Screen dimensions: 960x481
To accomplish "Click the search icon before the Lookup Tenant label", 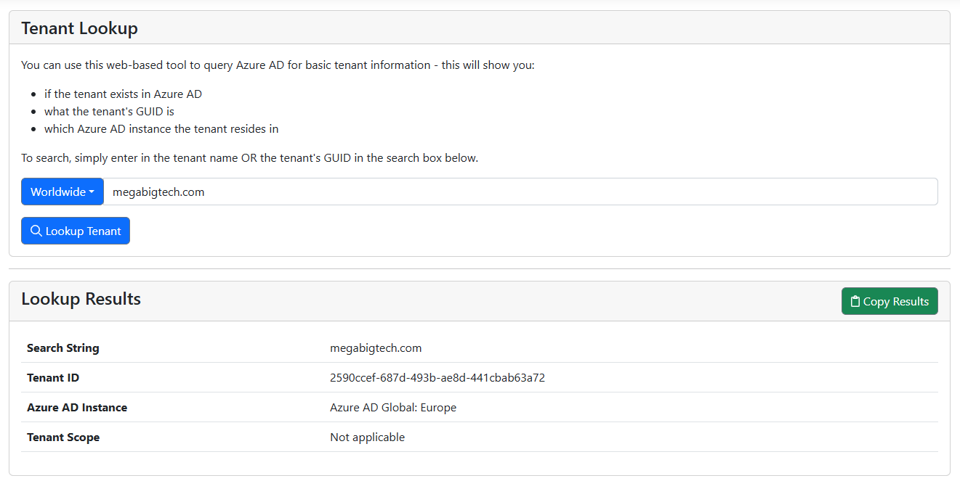I will [36, 230].
